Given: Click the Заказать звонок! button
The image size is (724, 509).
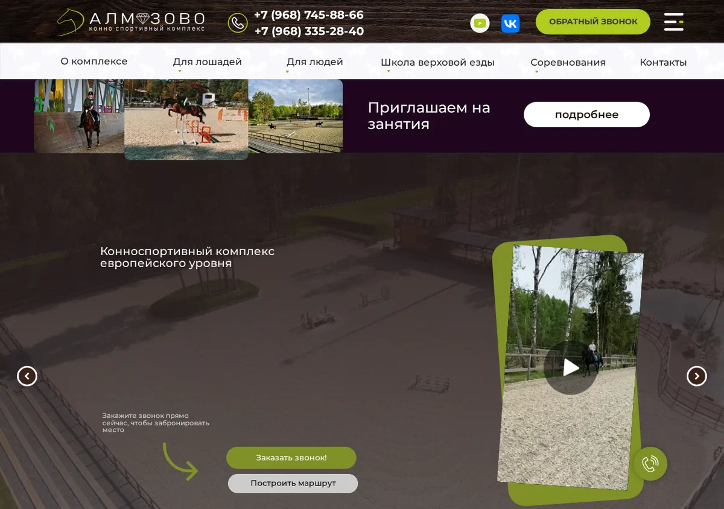Looking at the screenshot, I should pyautogui.click(x=291, y=458).
